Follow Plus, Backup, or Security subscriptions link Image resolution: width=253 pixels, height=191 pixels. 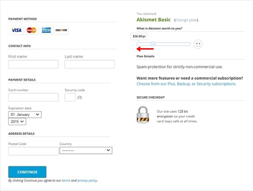coord(186,84)
